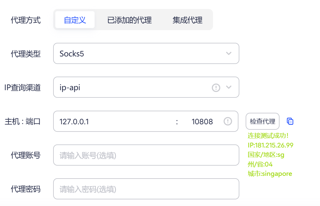The image size is (320, 206).
Task: Click the 检查代理 button
Action: [263, 121]
